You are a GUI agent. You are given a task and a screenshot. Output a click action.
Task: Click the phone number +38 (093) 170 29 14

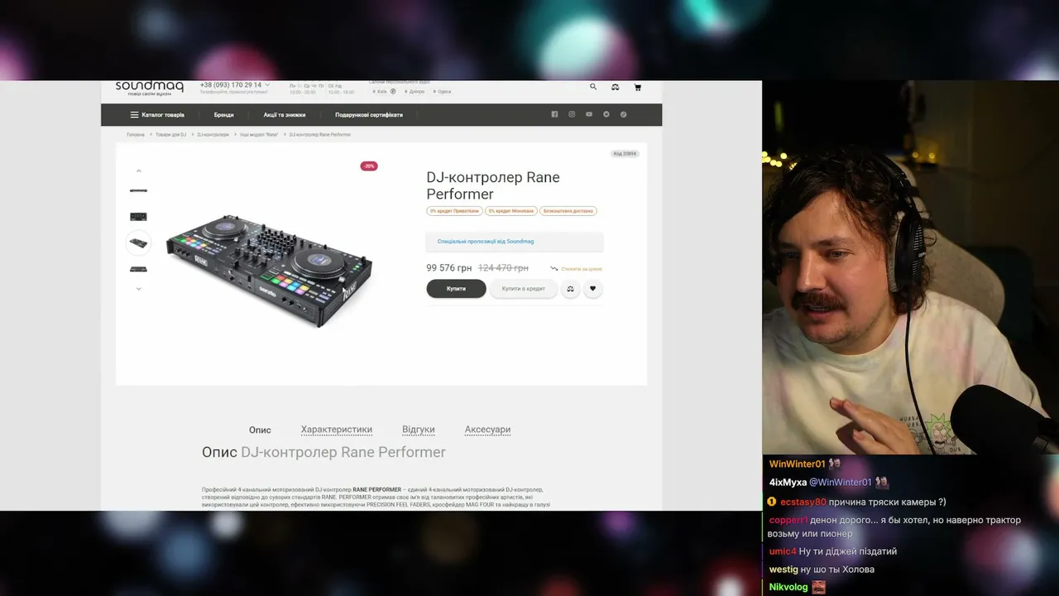point(230,85)
